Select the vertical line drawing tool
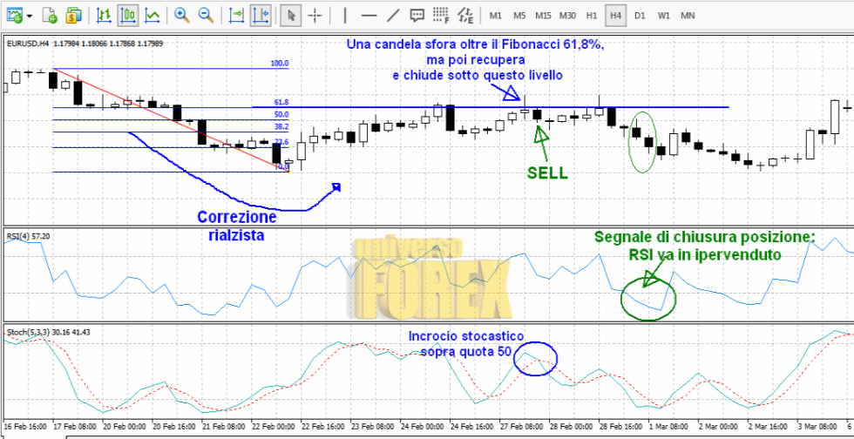The width and height of the screenshot is (854, 439). click(345, 15)
